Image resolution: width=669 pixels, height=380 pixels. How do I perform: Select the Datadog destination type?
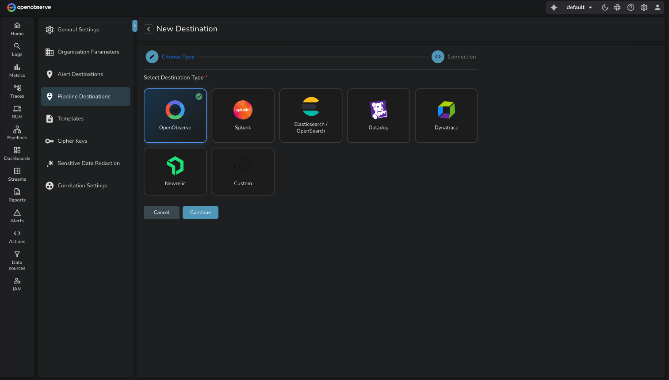tap(378, 116)
